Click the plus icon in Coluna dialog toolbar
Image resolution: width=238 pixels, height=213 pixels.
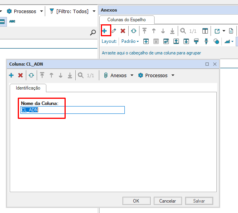click(11, 76)
